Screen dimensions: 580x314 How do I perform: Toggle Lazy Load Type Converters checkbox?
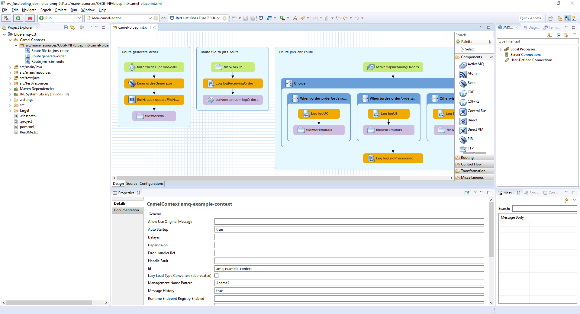216,276
